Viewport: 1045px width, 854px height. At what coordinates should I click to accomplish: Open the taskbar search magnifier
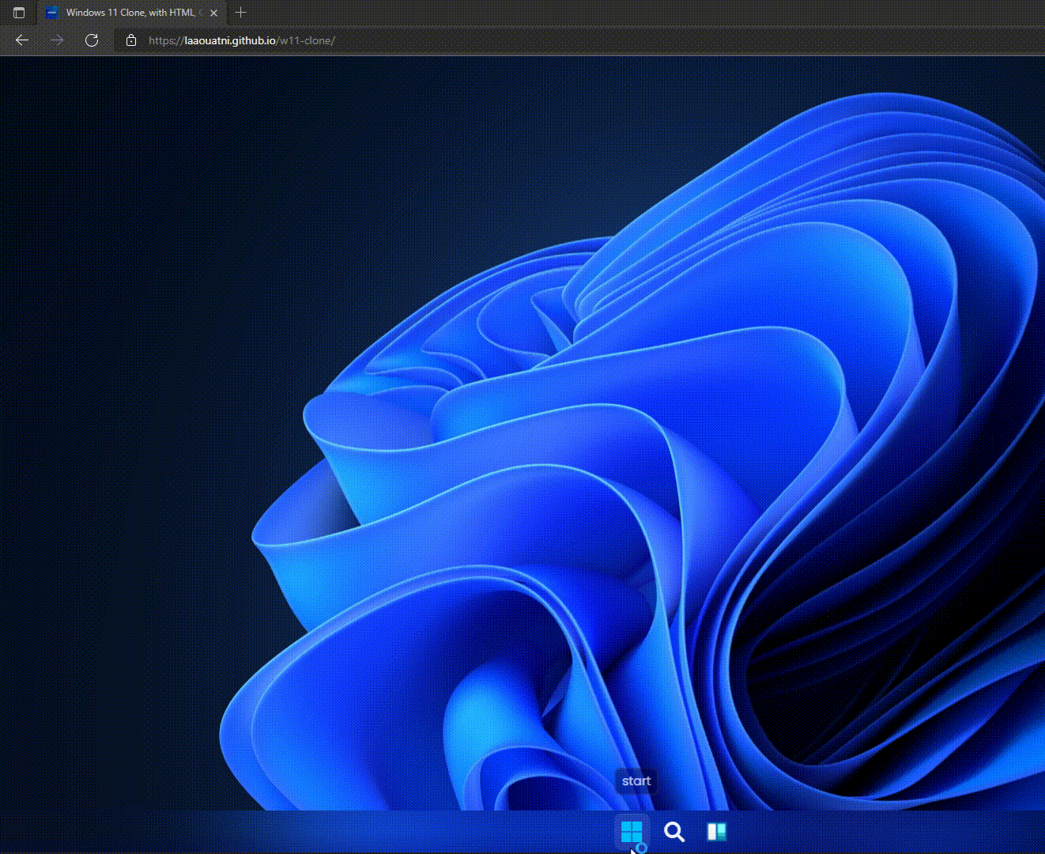point(673,832)
